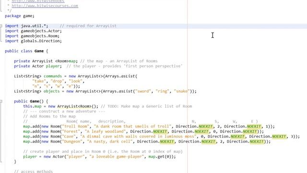
Task: Click the "Troll Room" string
Action: (76, 126)
